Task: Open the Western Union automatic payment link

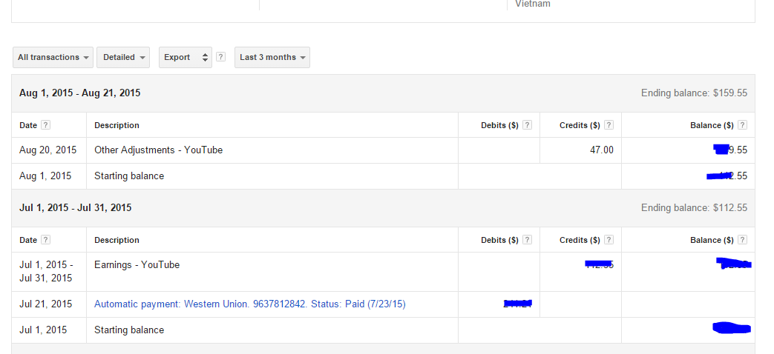Action: coord(250,304)
